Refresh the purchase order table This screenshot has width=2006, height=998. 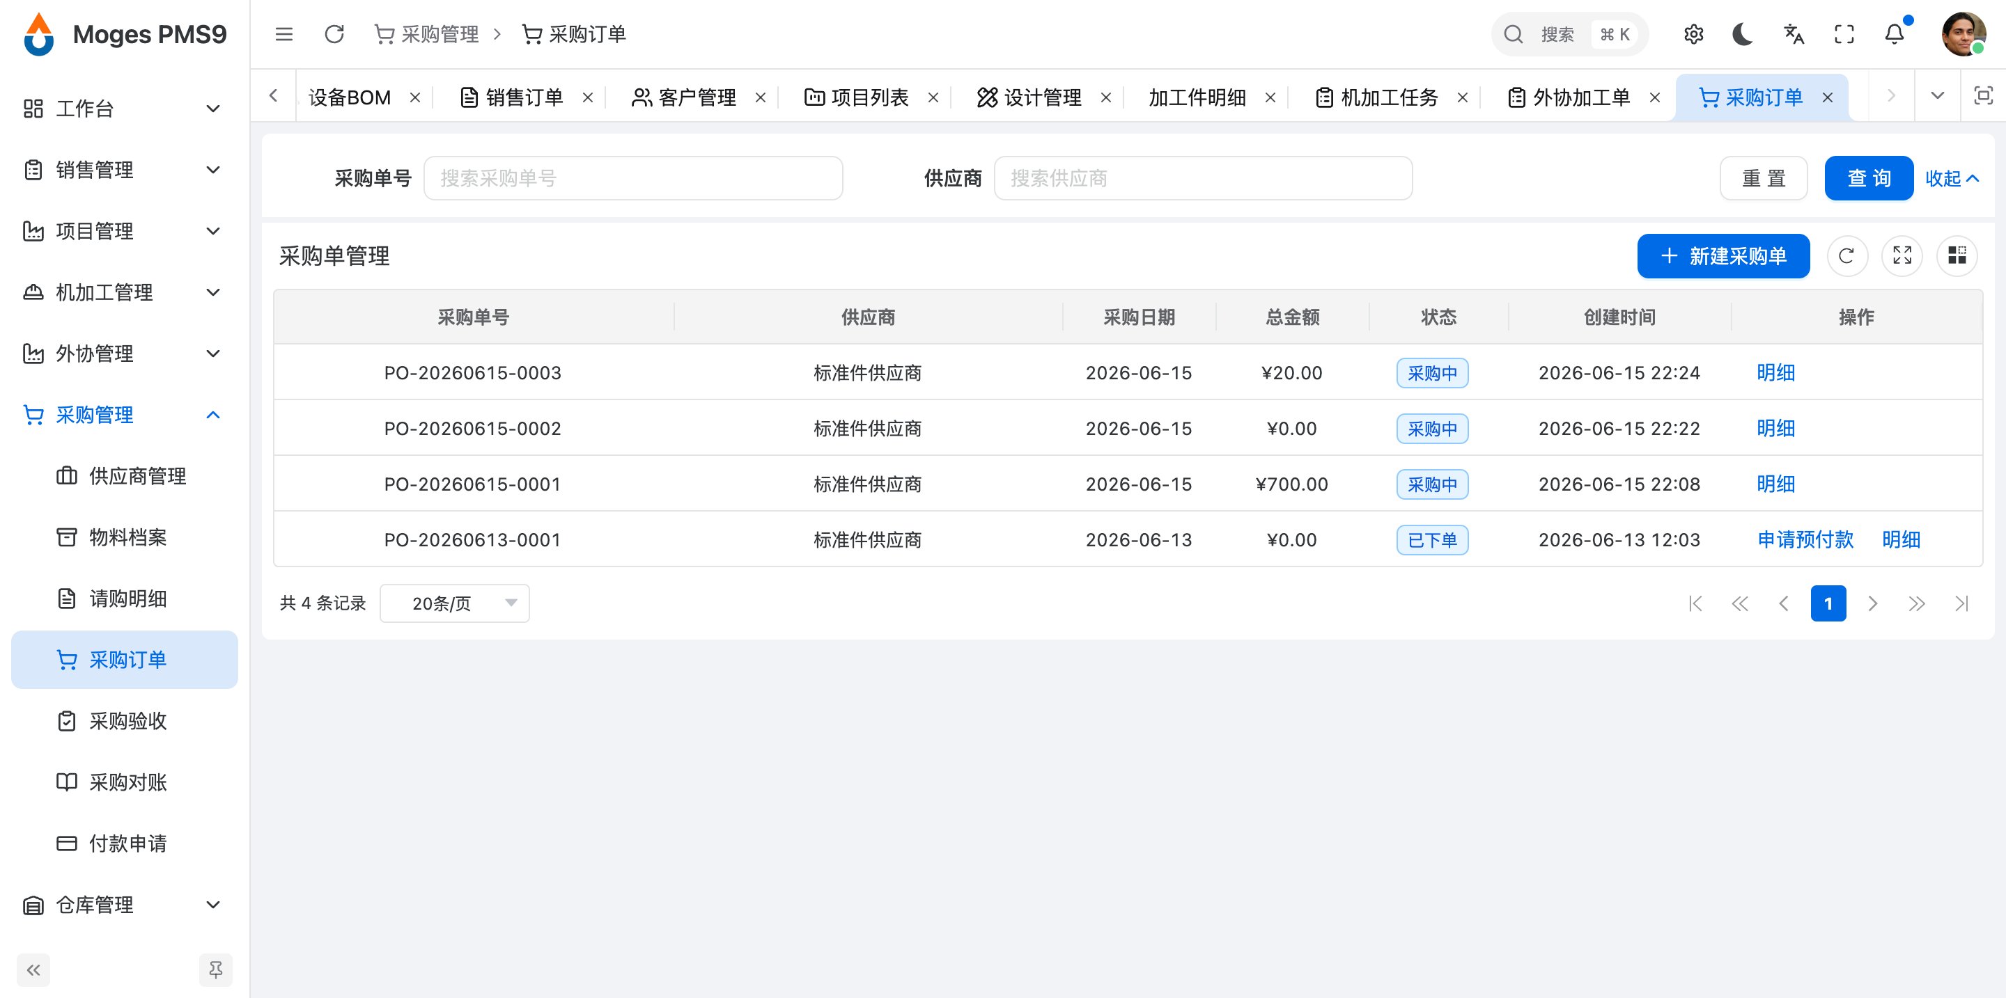1846,256
